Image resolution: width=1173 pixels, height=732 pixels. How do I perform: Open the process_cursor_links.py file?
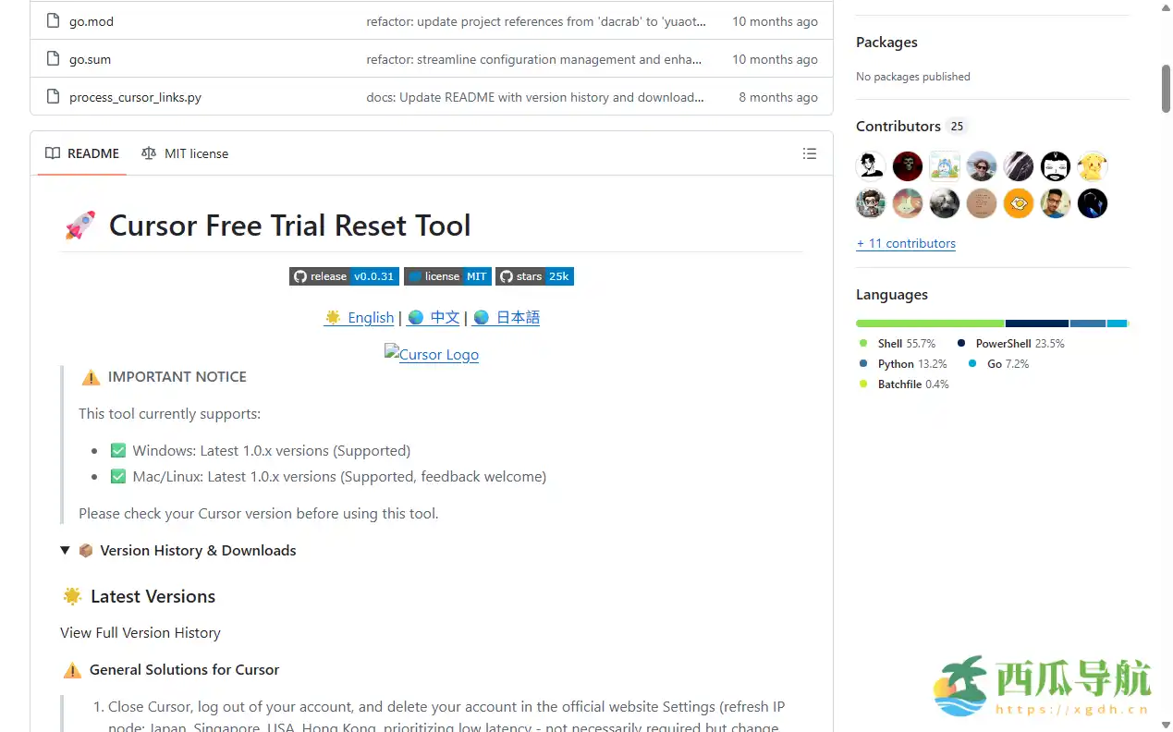coord(137,96)
